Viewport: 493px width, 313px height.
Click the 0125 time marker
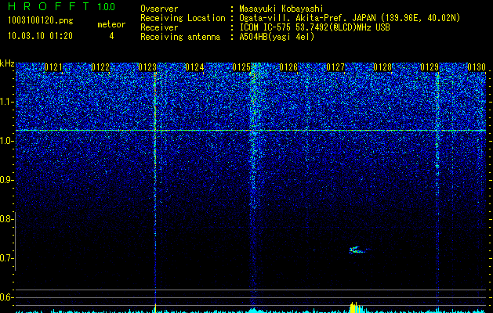tap(241, 67)
